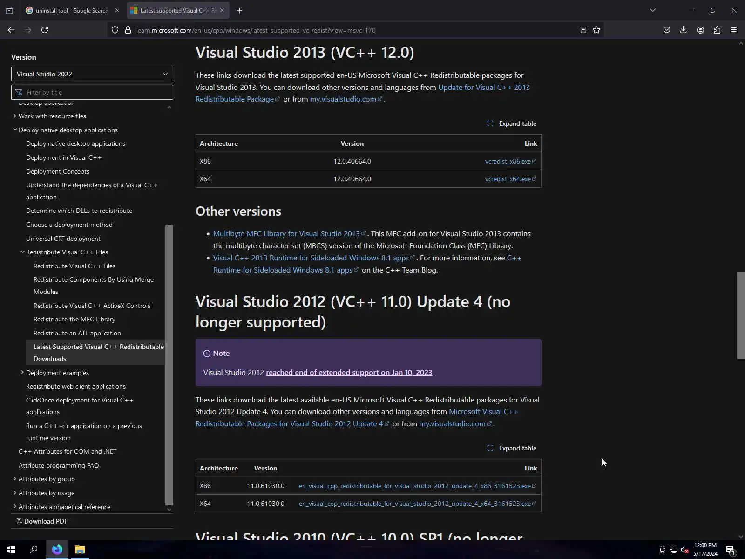Image resolution: width=745 pixels, height=559 pixels.
Task: Open the browser downloads panel
Action: click(684, 30)
